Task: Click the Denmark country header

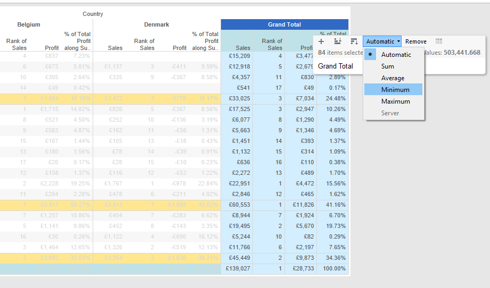Action: tap(157, 24)
